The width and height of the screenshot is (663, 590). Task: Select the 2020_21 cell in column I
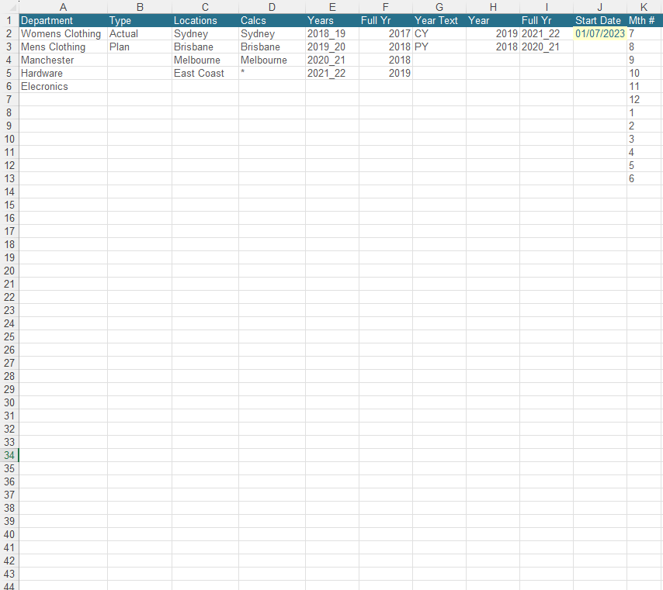pyautogui.click(x=547, y=47)
